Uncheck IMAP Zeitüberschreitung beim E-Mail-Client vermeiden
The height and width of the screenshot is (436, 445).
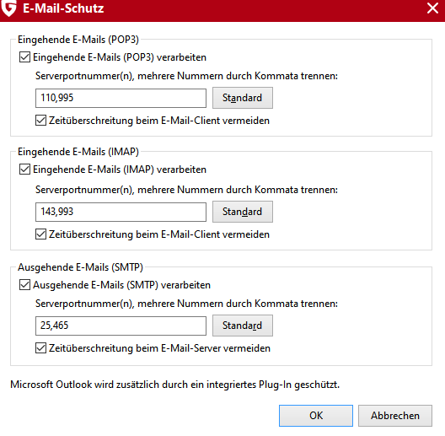pos(40,234)
